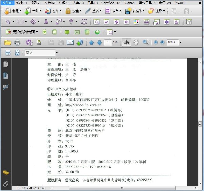Click the warning triangle icon
The width and height of the screenshot is (204, 191).
(176, 22)
